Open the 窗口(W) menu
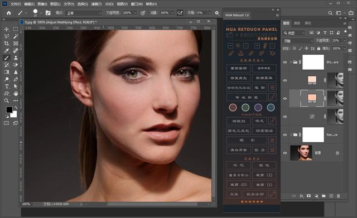The image size is (357, 218). [x=137, y=4]
